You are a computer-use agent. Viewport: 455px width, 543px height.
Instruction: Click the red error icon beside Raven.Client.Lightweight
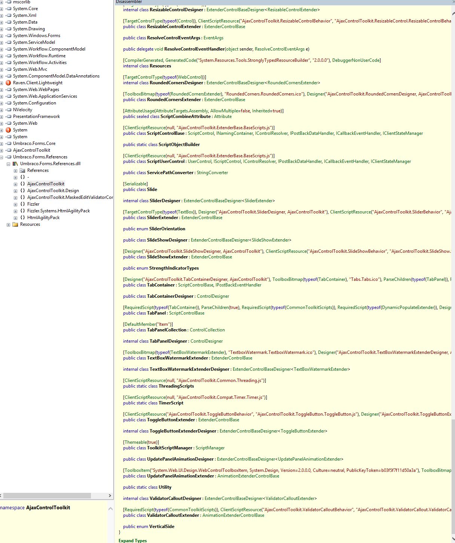click(8, 83)
